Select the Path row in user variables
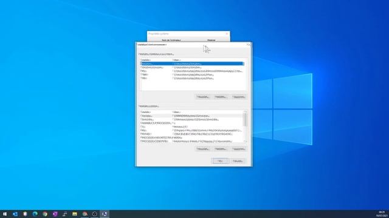The width and height of the screenshot is (389, 218). pyautogui.click(x=192, y=71)
